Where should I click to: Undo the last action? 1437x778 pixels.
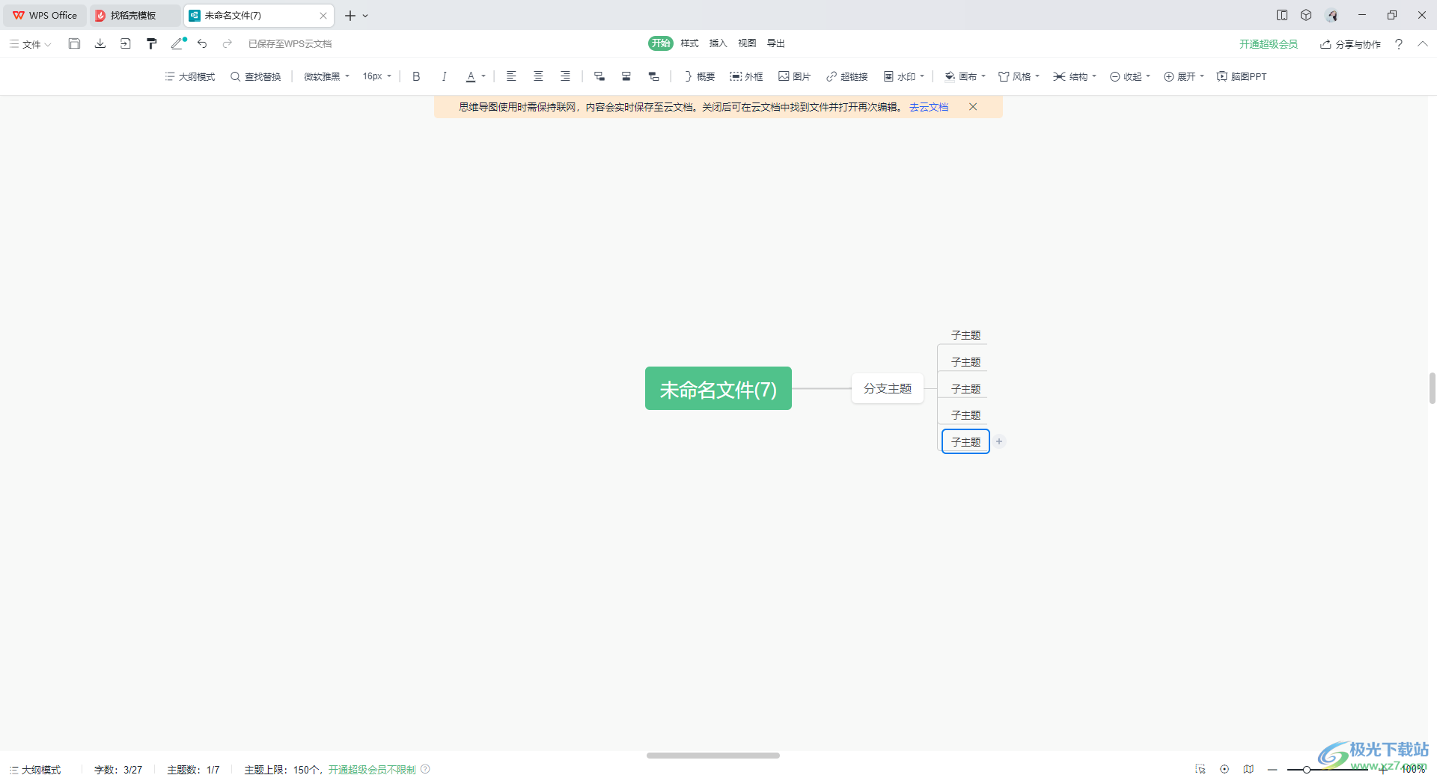202,43
